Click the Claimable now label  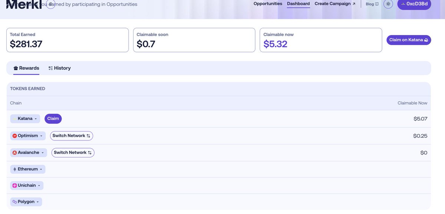tap(278, 34)
